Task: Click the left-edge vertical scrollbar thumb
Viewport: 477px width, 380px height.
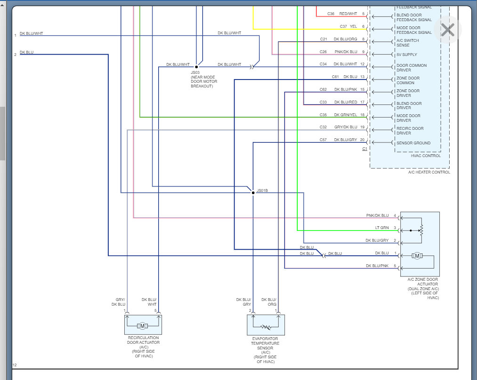Action: point(2,134)
